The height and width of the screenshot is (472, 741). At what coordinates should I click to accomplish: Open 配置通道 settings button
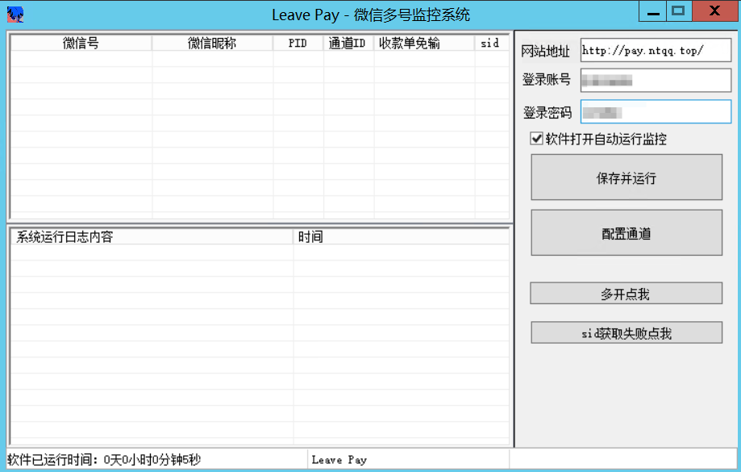(626, 233)
